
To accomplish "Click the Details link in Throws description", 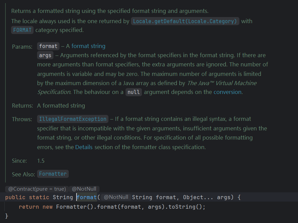I will [x=84, y=147].
